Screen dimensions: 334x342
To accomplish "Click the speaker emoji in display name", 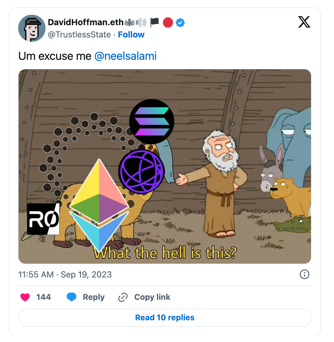I will coord(141,22).
